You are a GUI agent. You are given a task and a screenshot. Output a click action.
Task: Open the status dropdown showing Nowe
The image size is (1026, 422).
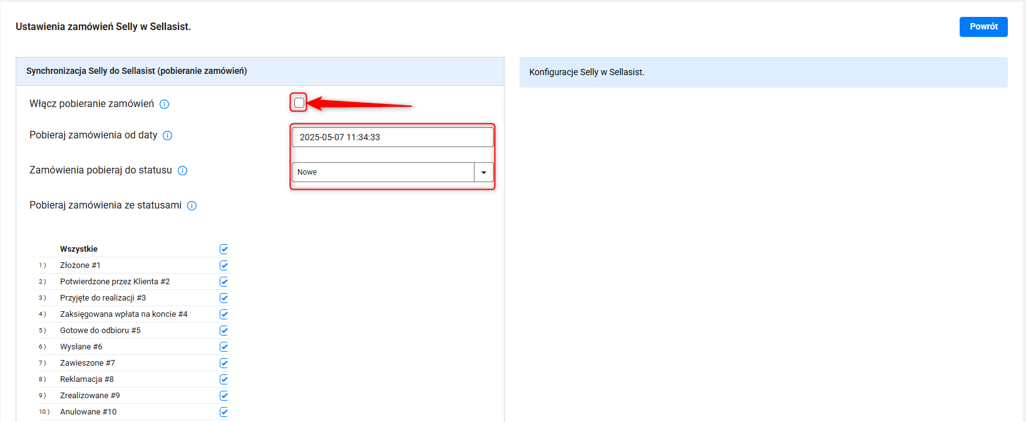click(x=392, y=172)
